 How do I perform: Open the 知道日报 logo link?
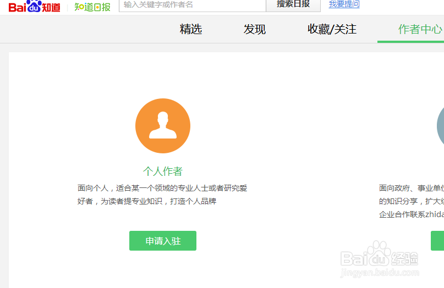pos(92,7)
